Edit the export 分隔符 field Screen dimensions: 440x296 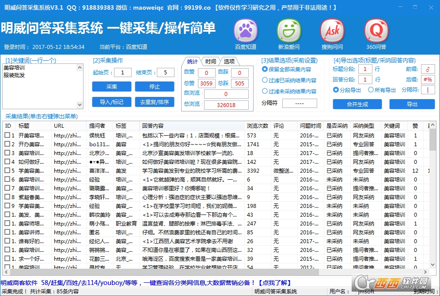[428, 90]
